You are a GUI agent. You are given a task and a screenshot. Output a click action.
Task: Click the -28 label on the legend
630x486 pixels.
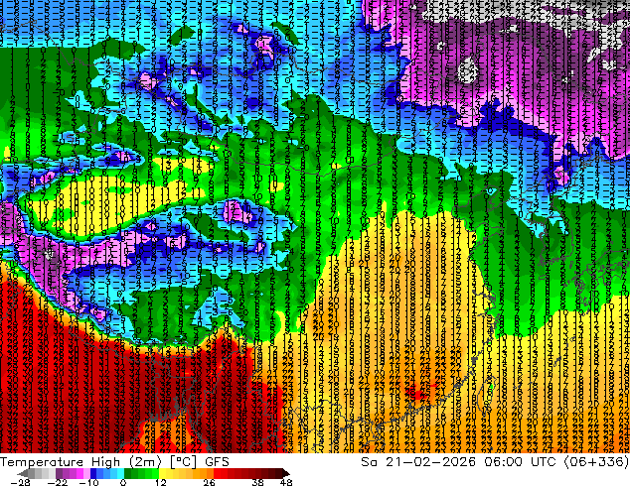tap(20, 482)
